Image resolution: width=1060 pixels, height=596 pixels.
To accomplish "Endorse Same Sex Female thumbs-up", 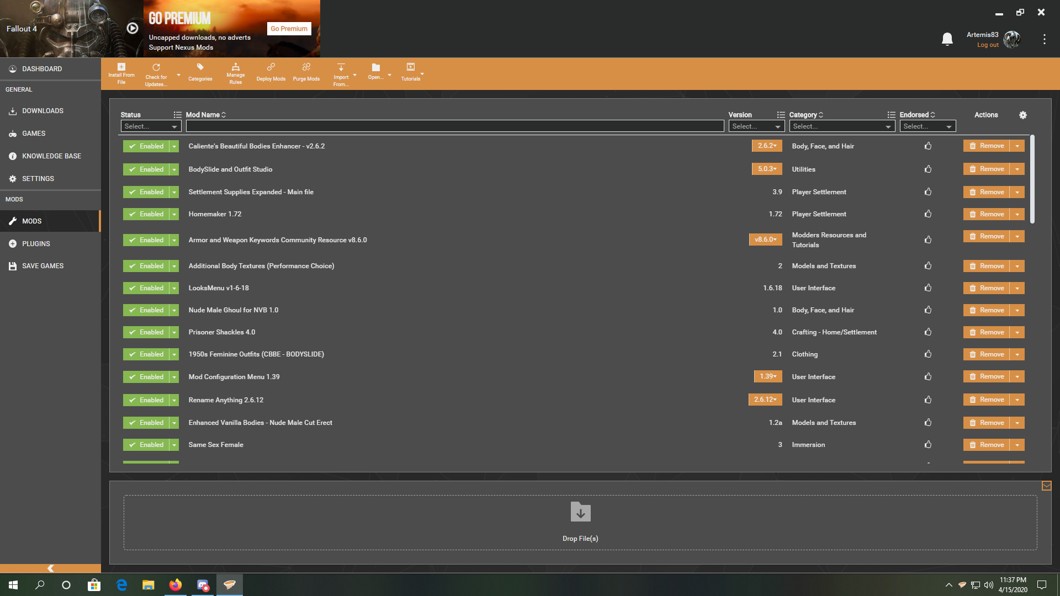I will [928, 444].
